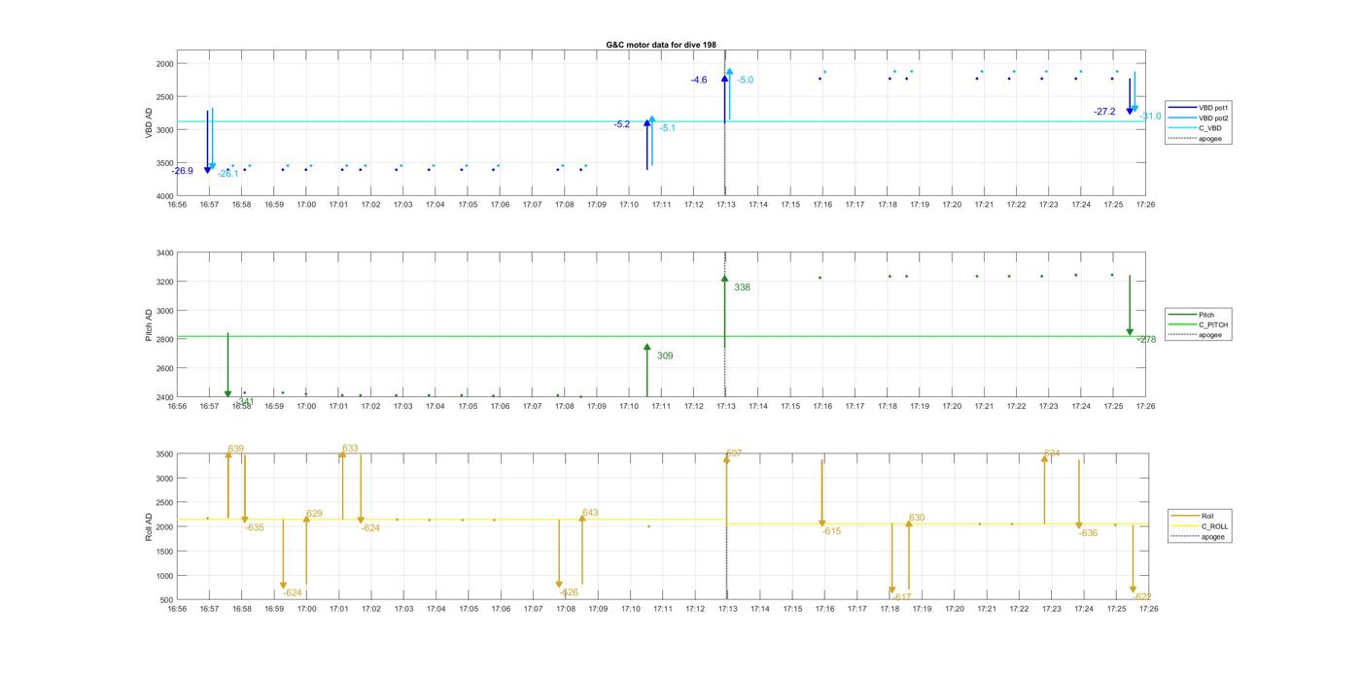This screenshot has height=673, width=1361.
Task: Click the '639' roll data label
Action: [x=236, y=449]
